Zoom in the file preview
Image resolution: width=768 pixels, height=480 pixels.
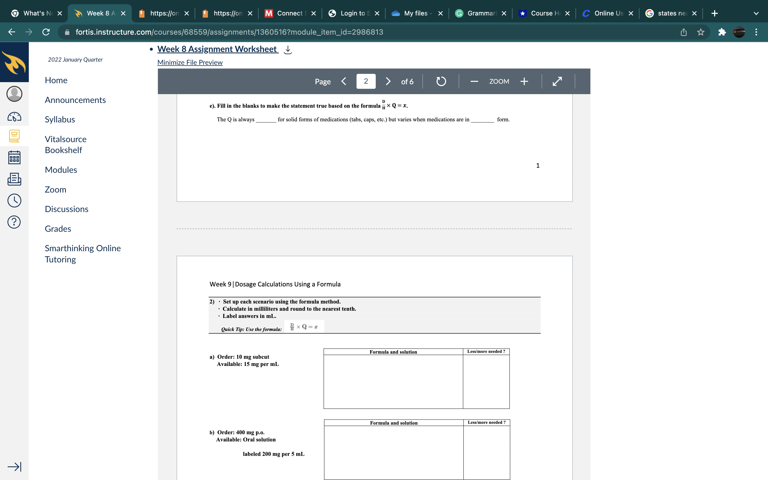[x=524, y=82]
